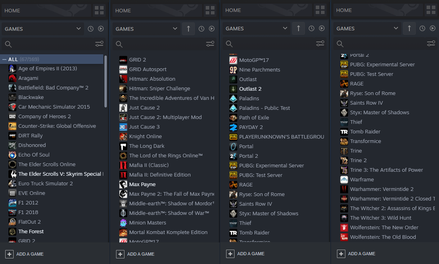This screenshot has height=264, width=439.
Task: Open advanced filters in leftmost panel
Action: coord(99,44)
